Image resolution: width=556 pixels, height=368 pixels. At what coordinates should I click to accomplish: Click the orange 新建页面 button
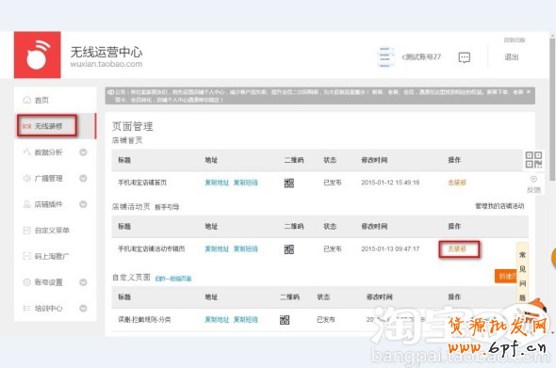pos(506,277)
